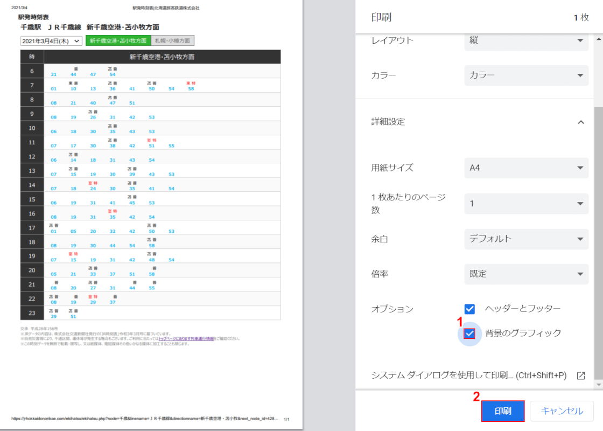
Task: Click the scrollbar down arrow in print settings
Action: 598,385
